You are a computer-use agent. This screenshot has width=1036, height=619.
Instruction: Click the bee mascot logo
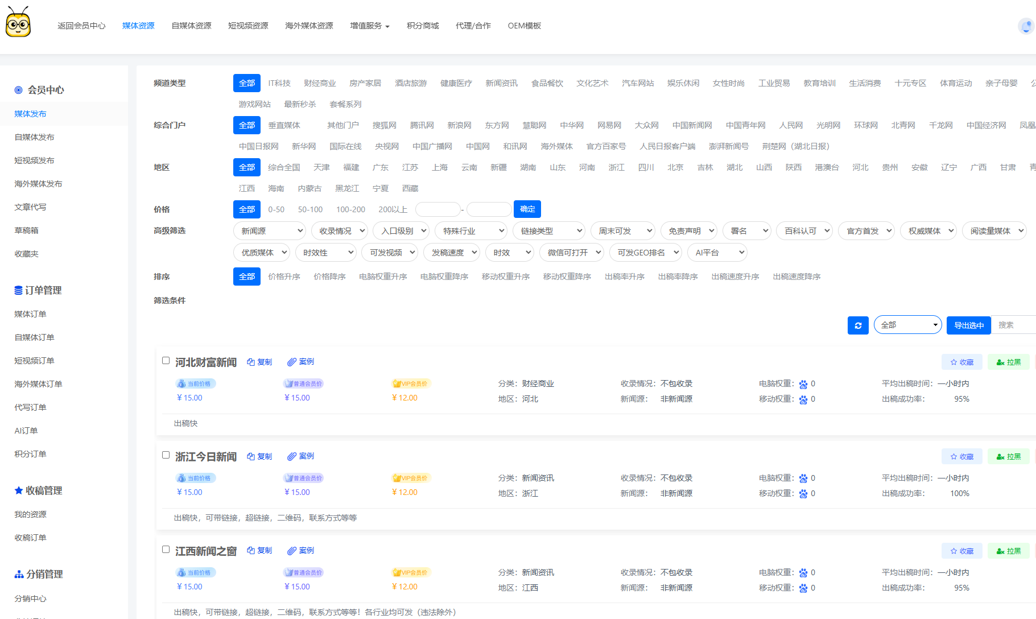[x=18, y=22]
